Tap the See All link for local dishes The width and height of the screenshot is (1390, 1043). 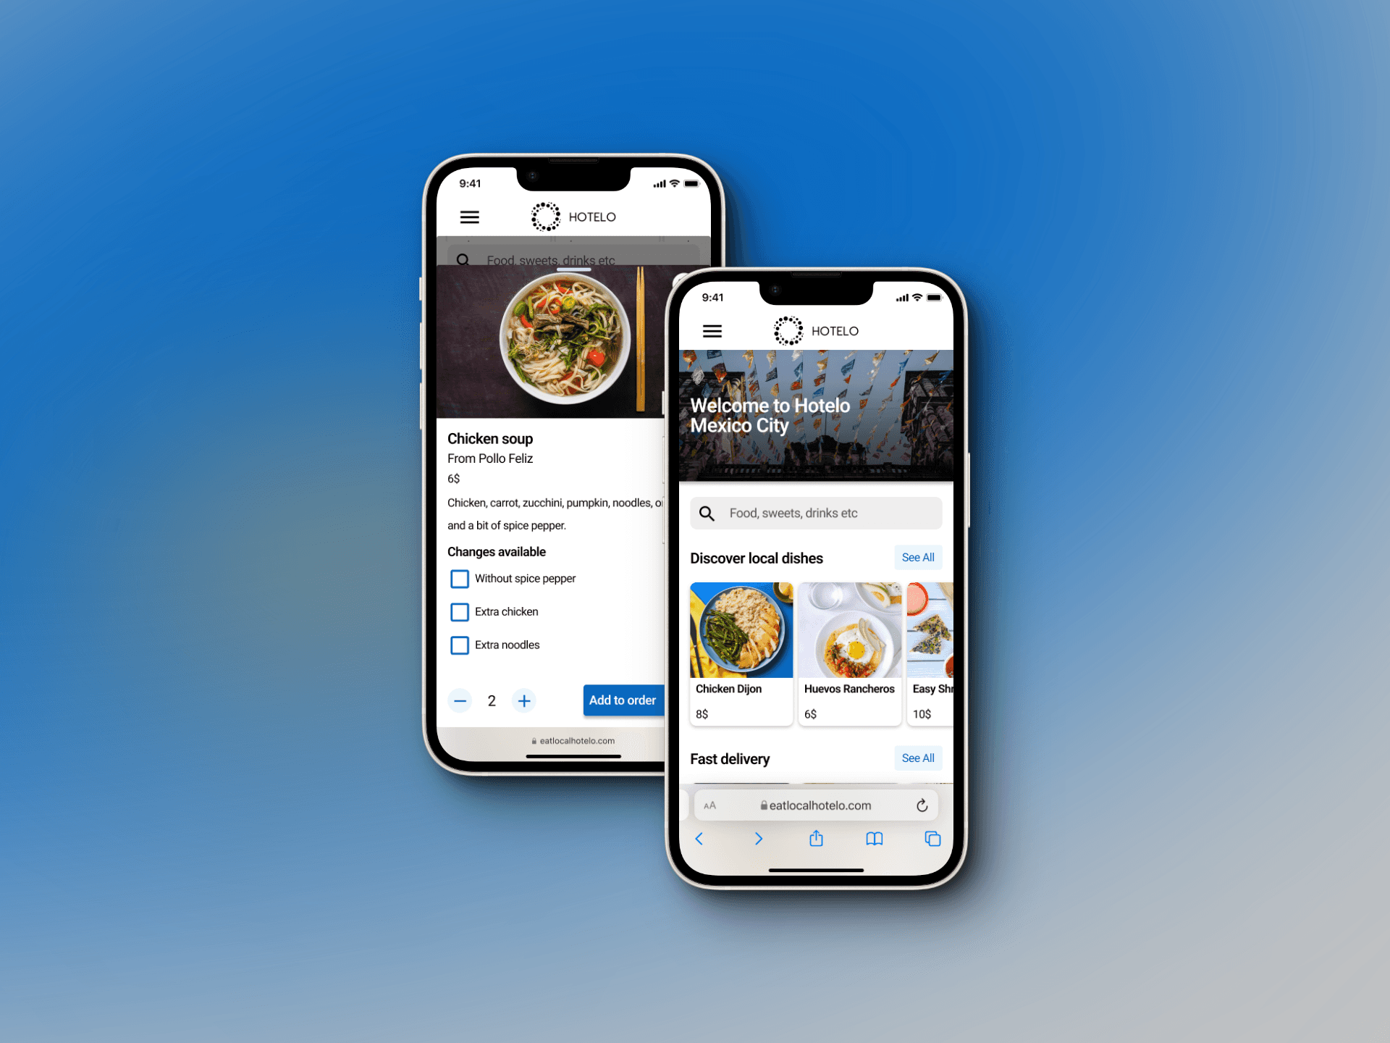[x=917, y=558]
